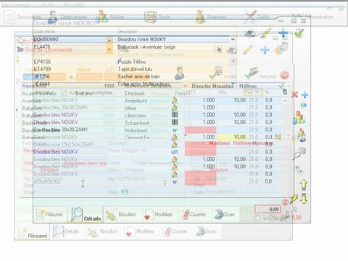Click the yellow highlighted 10,00 price cell

231,137
